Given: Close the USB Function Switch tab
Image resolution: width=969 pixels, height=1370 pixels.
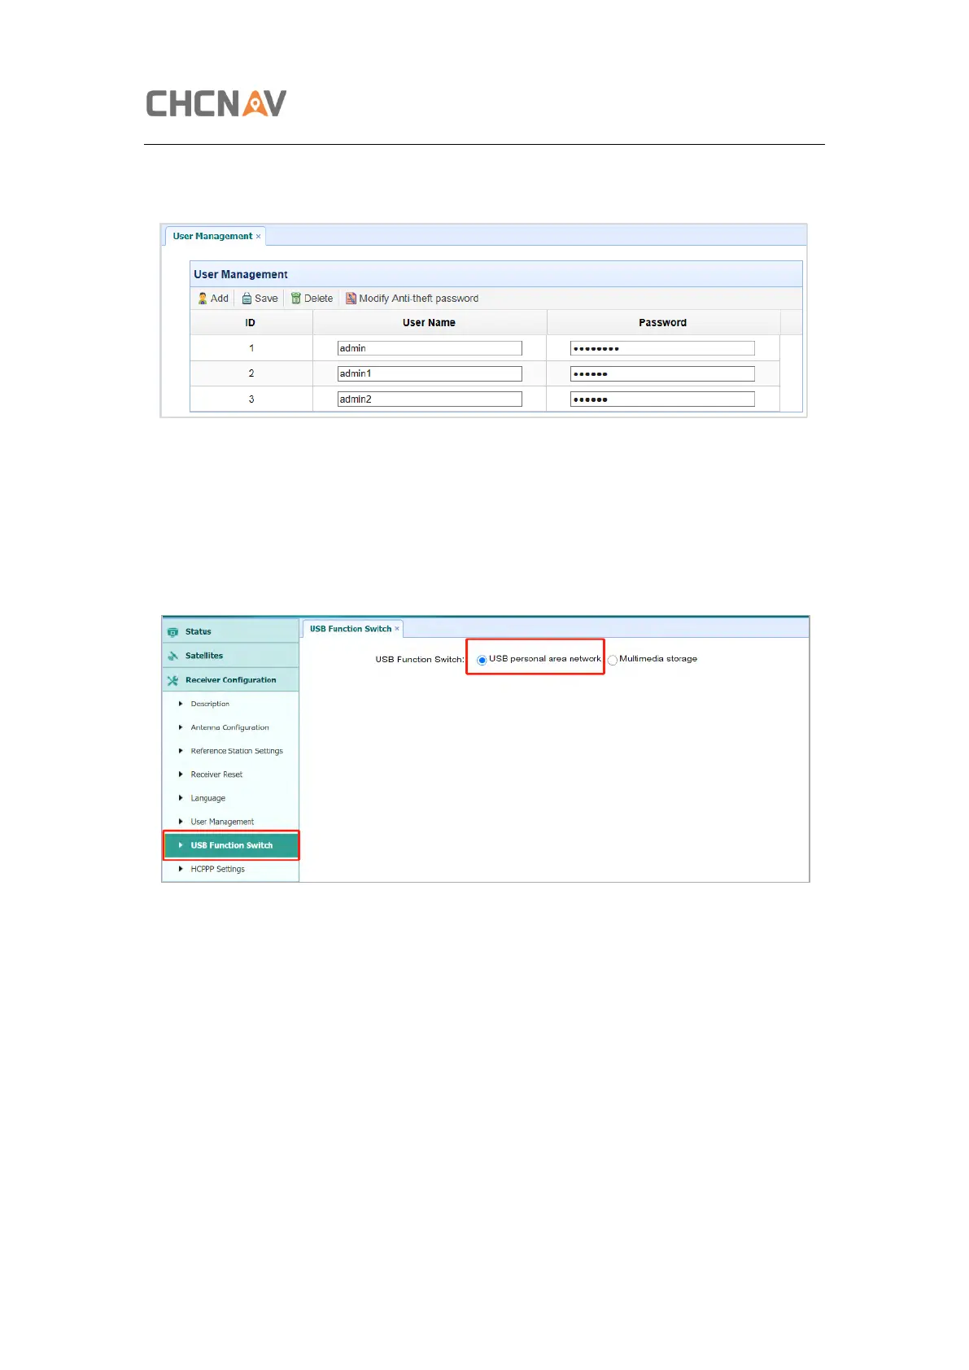Looking at the screenshot, I should [397, 629].
